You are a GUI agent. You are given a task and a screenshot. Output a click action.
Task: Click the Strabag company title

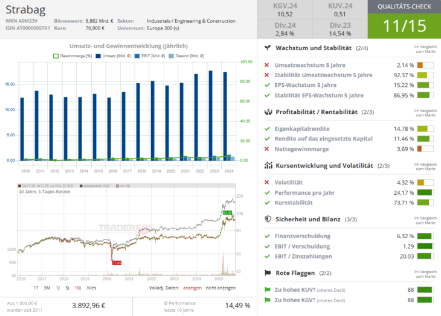pyautogui.click(x=25, y=10)
